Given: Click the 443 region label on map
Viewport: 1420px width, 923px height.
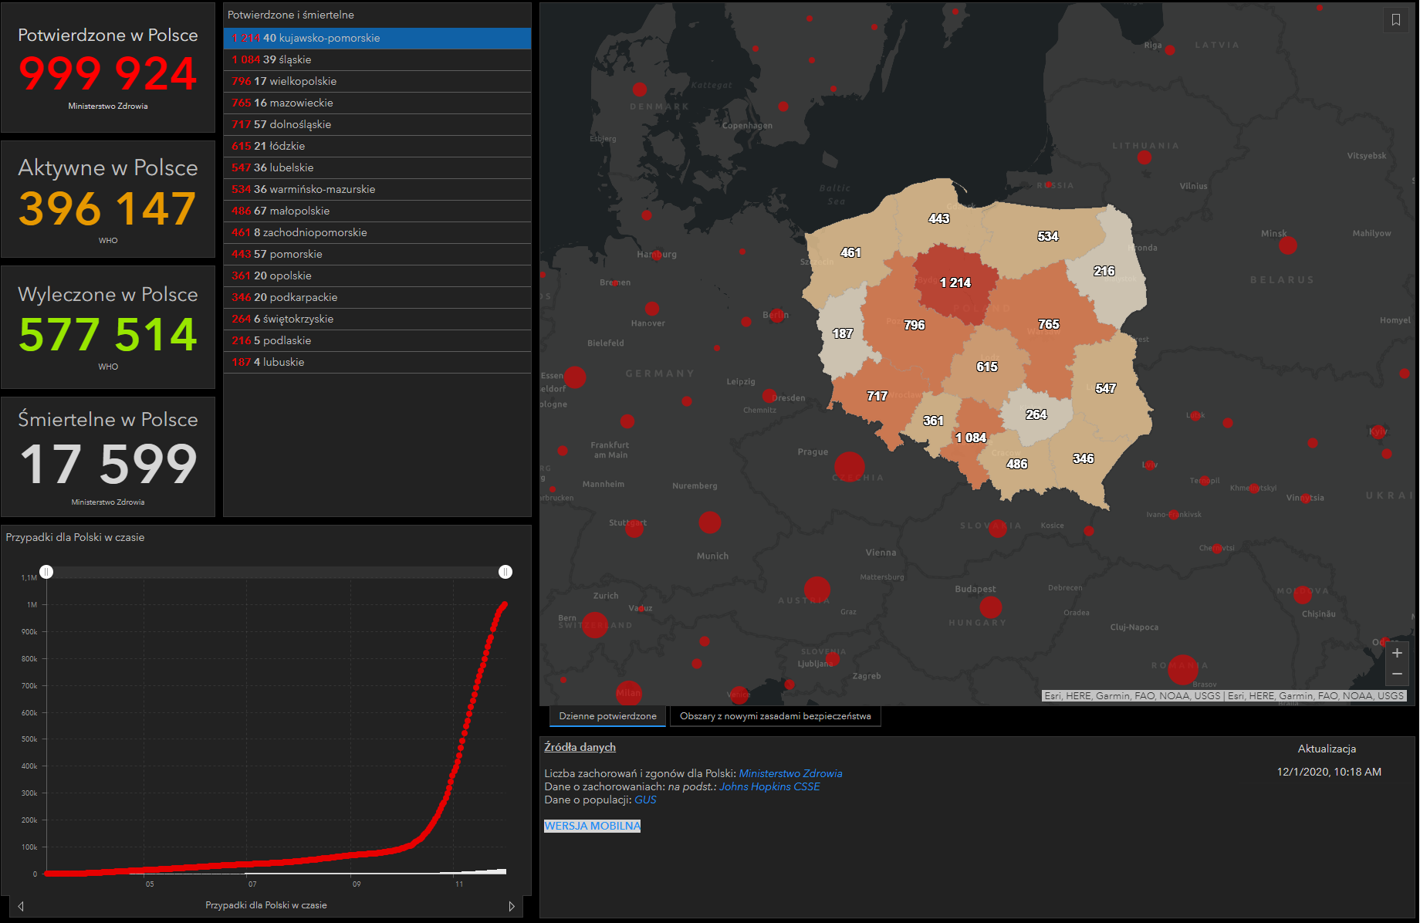Looking at the screenshot, I should pos(939,218).
